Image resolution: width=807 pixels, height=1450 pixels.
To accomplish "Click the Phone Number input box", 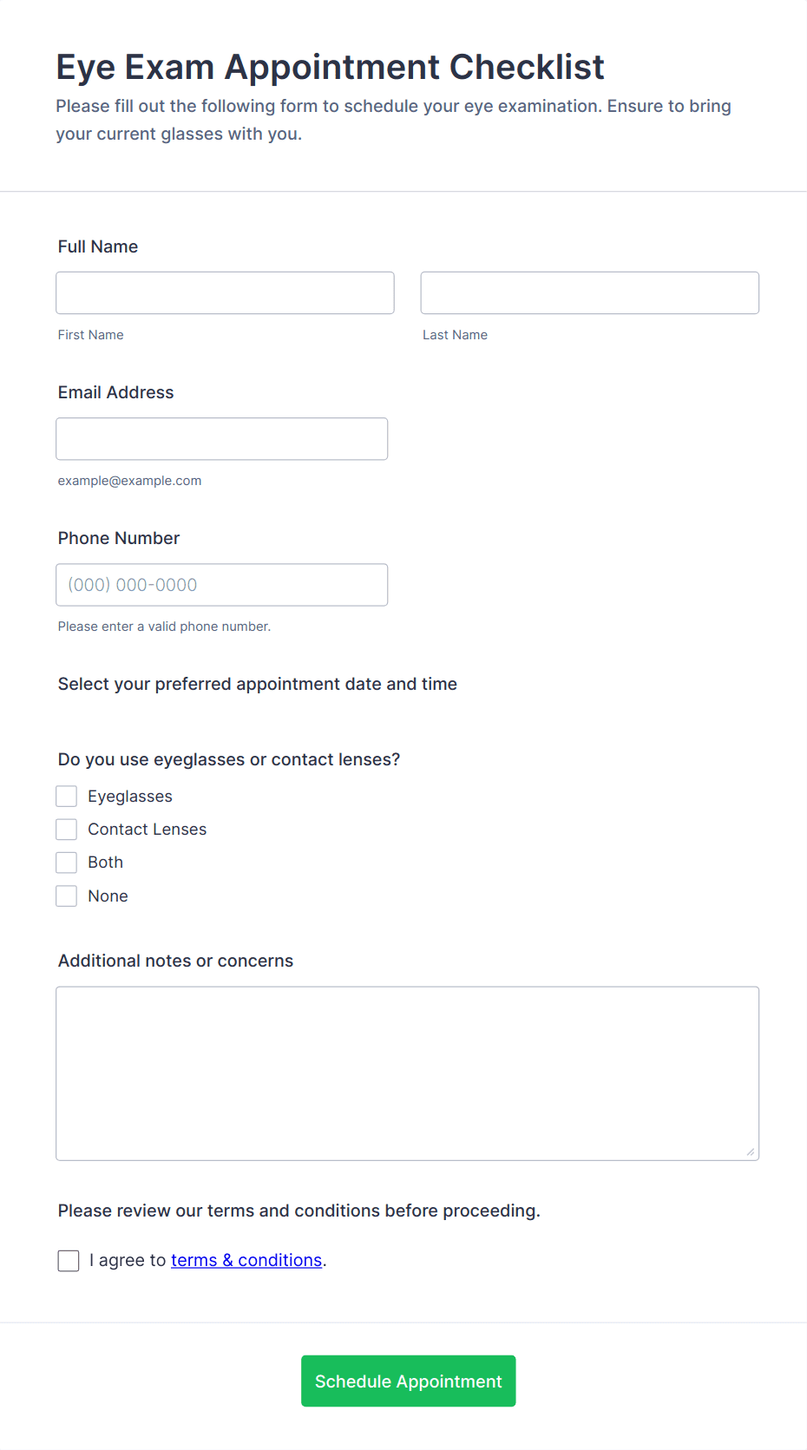I will 221,584.
